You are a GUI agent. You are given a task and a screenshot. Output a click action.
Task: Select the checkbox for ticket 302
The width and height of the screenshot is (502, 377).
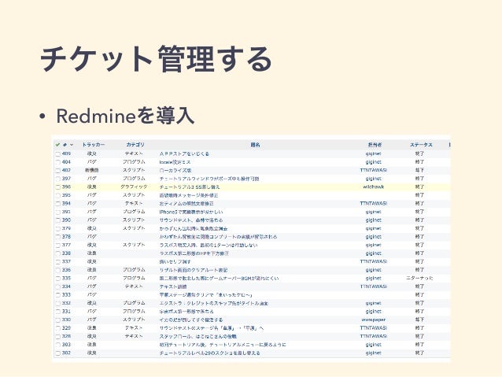(x=58, y=353)
